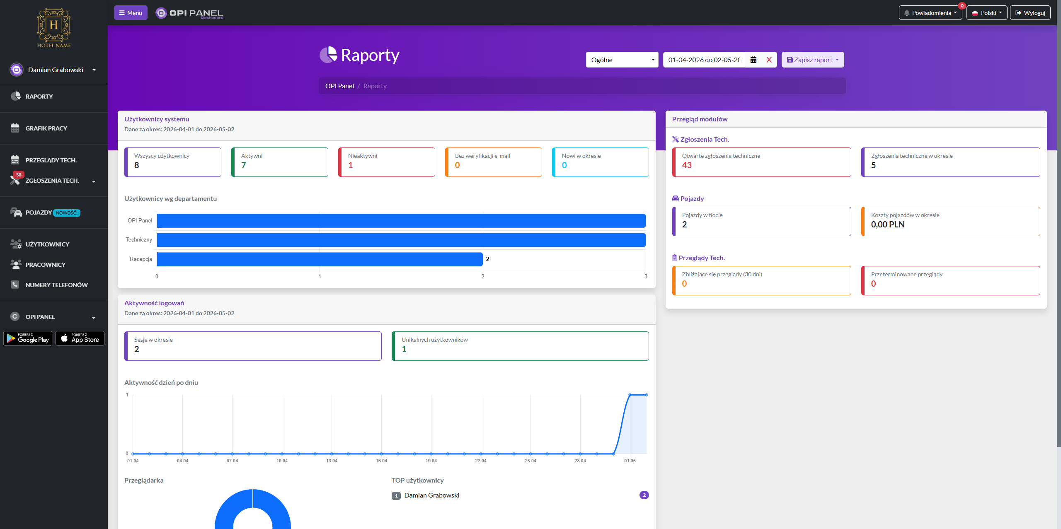Expand the Damian Grabowski user menu caret
The image size is (1061, 529).
[94, 70]
